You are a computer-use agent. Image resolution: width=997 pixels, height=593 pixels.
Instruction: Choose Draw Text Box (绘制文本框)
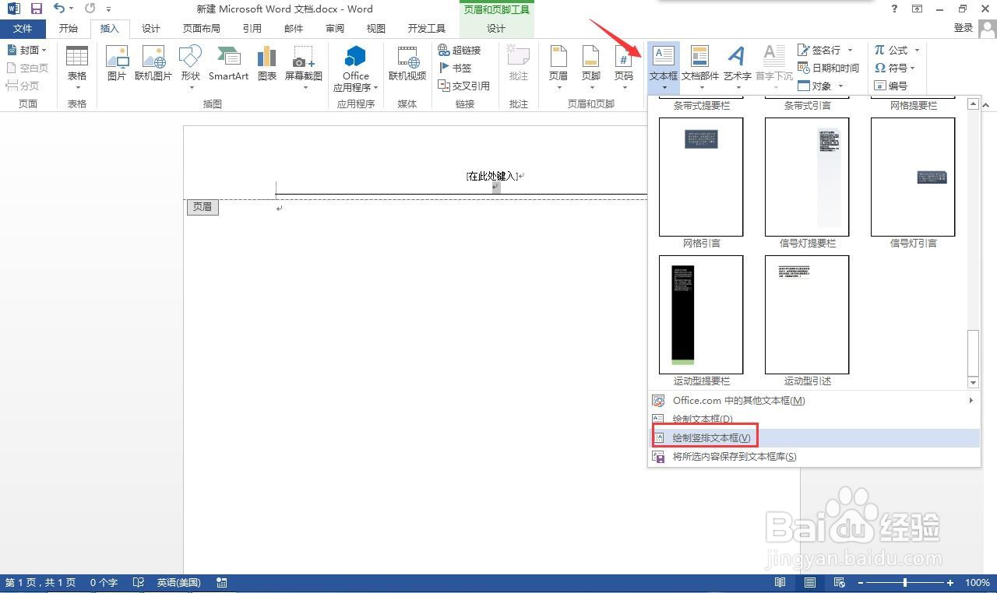[x=814, y=419]
